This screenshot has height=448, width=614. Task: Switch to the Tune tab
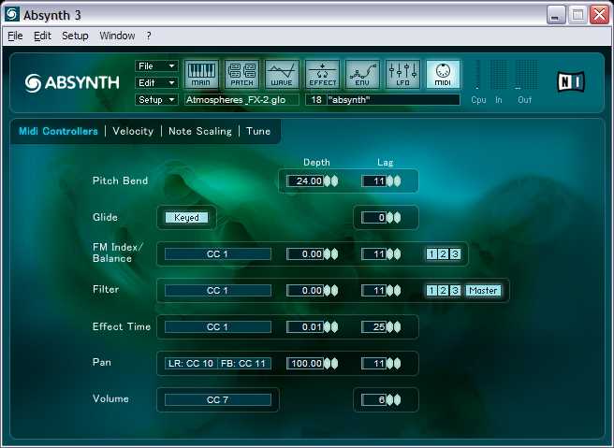tap(258, 131)
